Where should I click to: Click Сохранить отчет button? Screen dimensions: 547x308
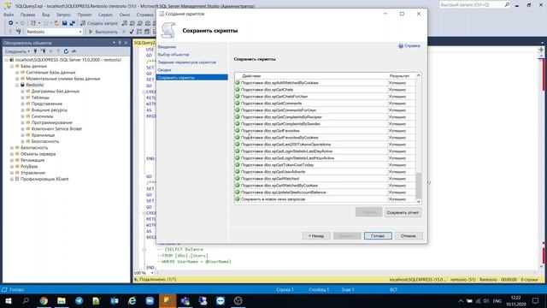(x=403, y=212)
